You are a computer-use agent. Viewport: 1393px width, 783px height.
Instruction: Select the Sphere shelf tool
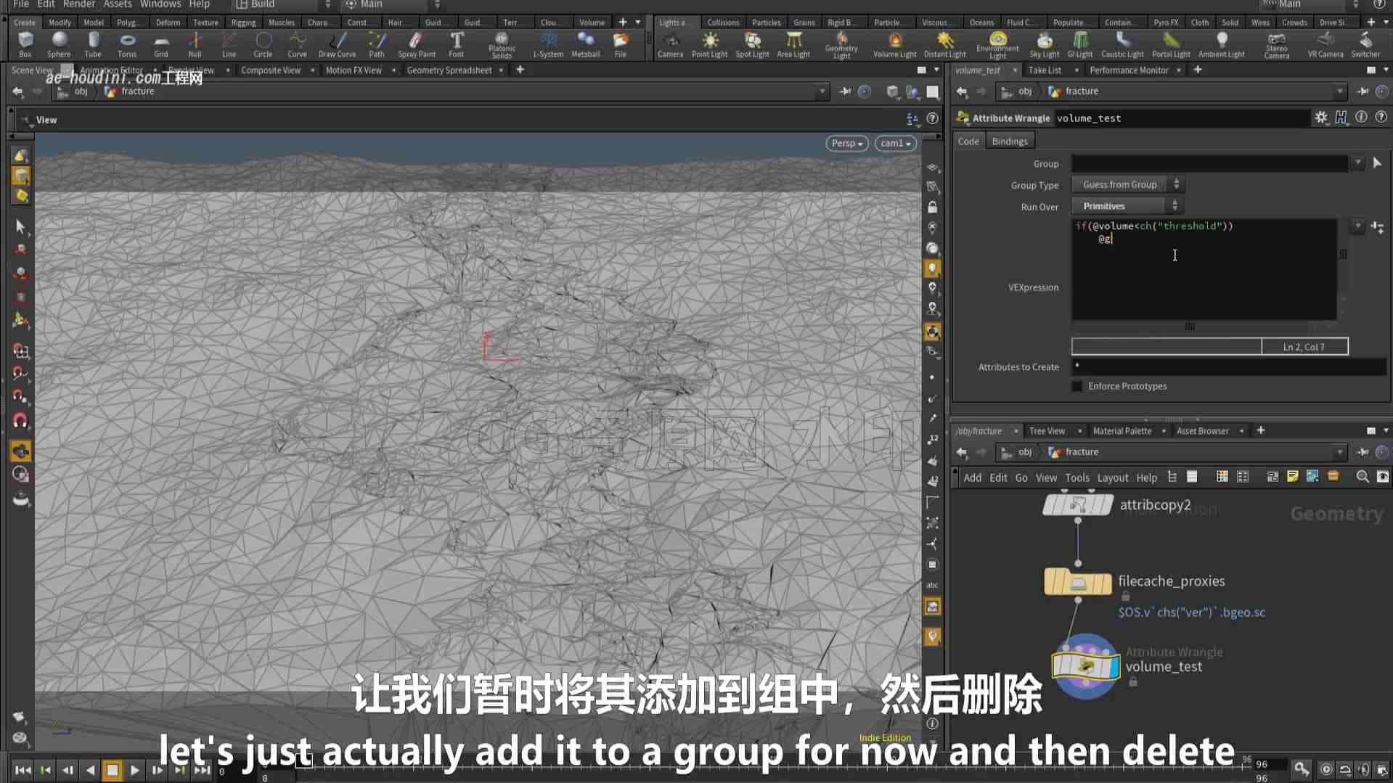click(x=59, y=44)
